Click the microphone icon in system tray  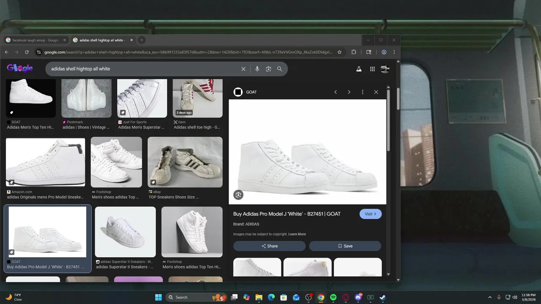[x=499, y=297]
